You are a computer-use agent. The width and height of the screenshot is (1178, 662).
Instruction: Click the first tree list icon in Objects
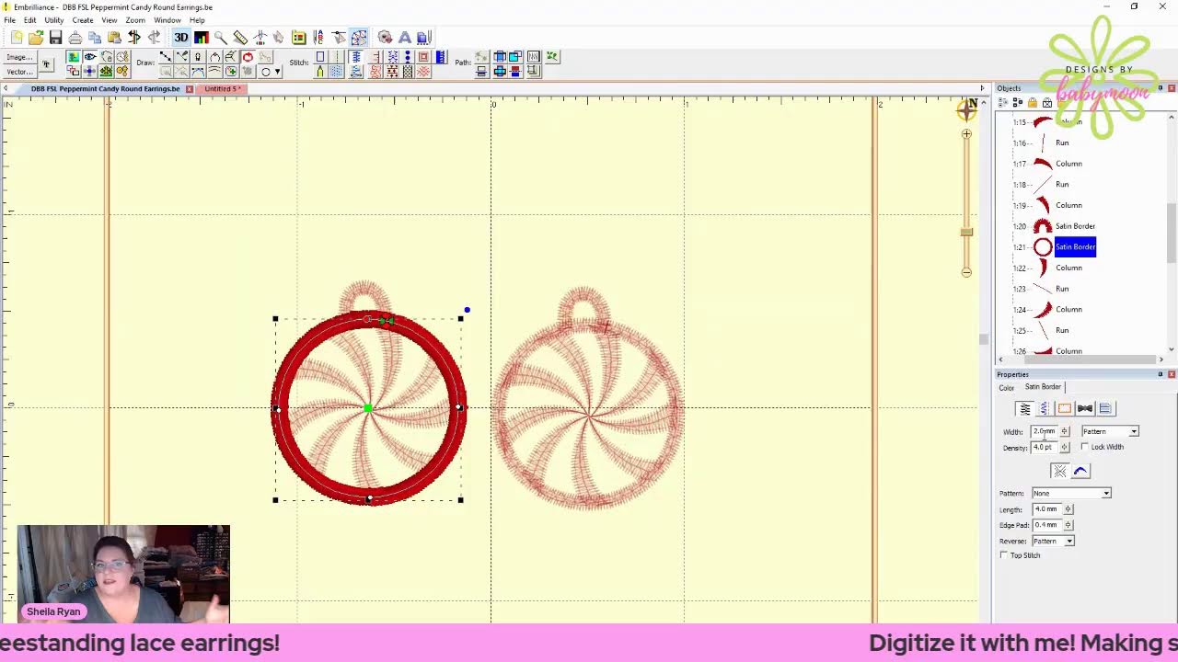(x=1002, y=102)
